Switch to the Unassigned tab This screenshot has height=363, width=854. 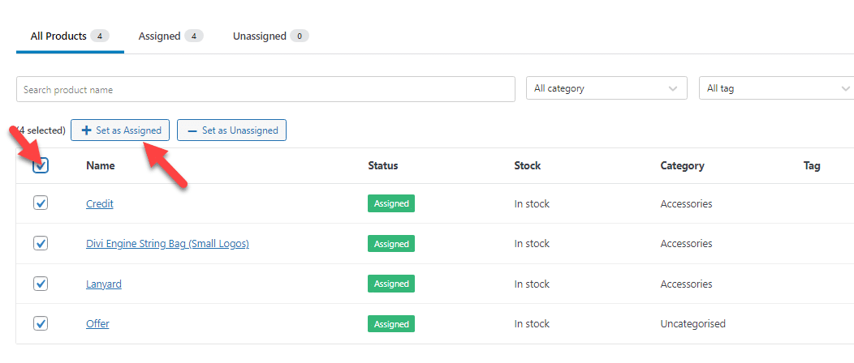(270, 36)
